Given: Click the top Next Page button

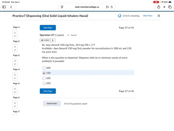Looking at the screenshot, I should 48,28.
